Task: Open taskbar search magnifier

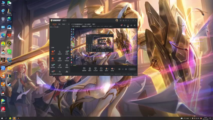Action: coord(6,118)
